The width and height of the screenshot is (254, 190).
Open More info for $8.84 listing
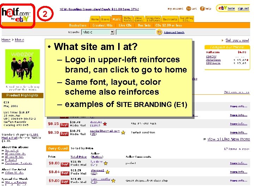click(238, 172)
